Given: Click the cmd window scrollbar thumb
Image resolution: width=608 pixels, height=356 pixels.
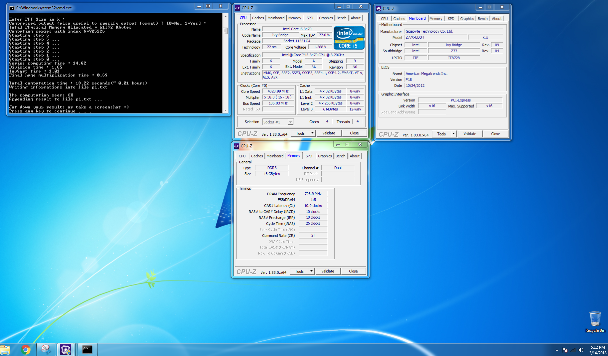Looking at the screenshot, I should coord(225,31).
